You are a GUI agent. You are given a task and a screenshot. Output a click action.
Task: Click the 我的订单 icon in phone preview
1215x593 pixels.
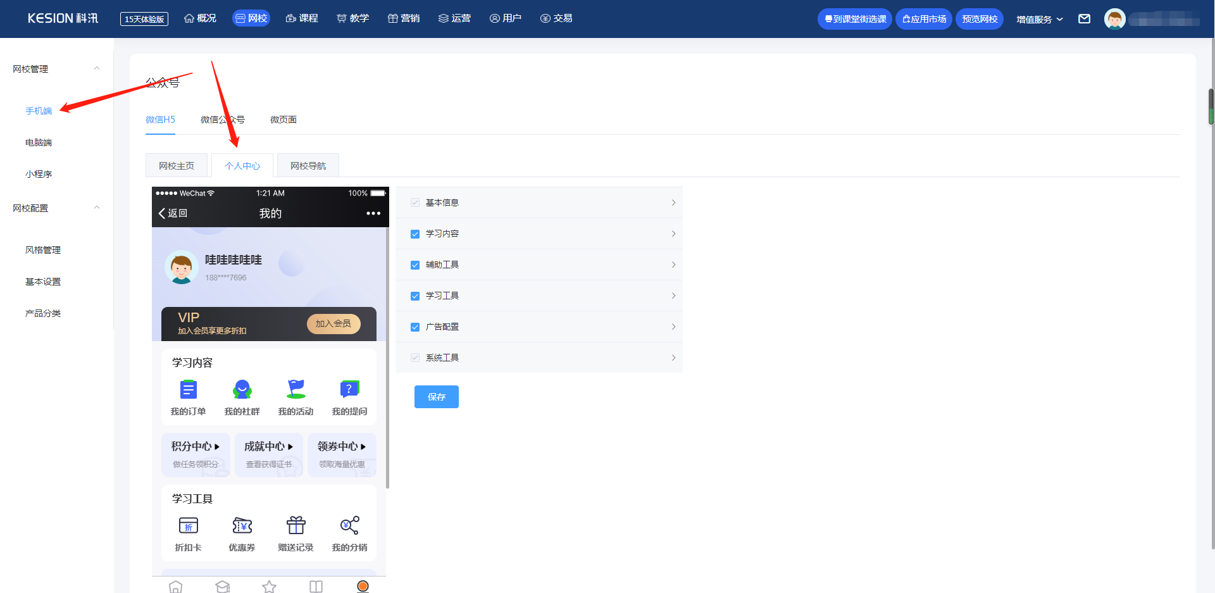pos(188,389)
